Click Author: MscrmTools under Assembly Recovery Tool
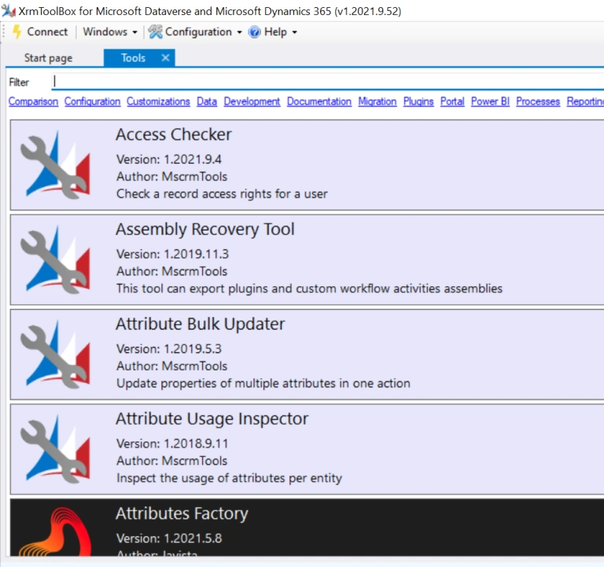Screen dimensions: 604x567 pos(171,271)
